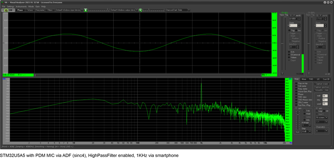This screenshot has height=158, width=334.
Task: Open the 1/1 octave dropdown
Action: coord(326,122)
